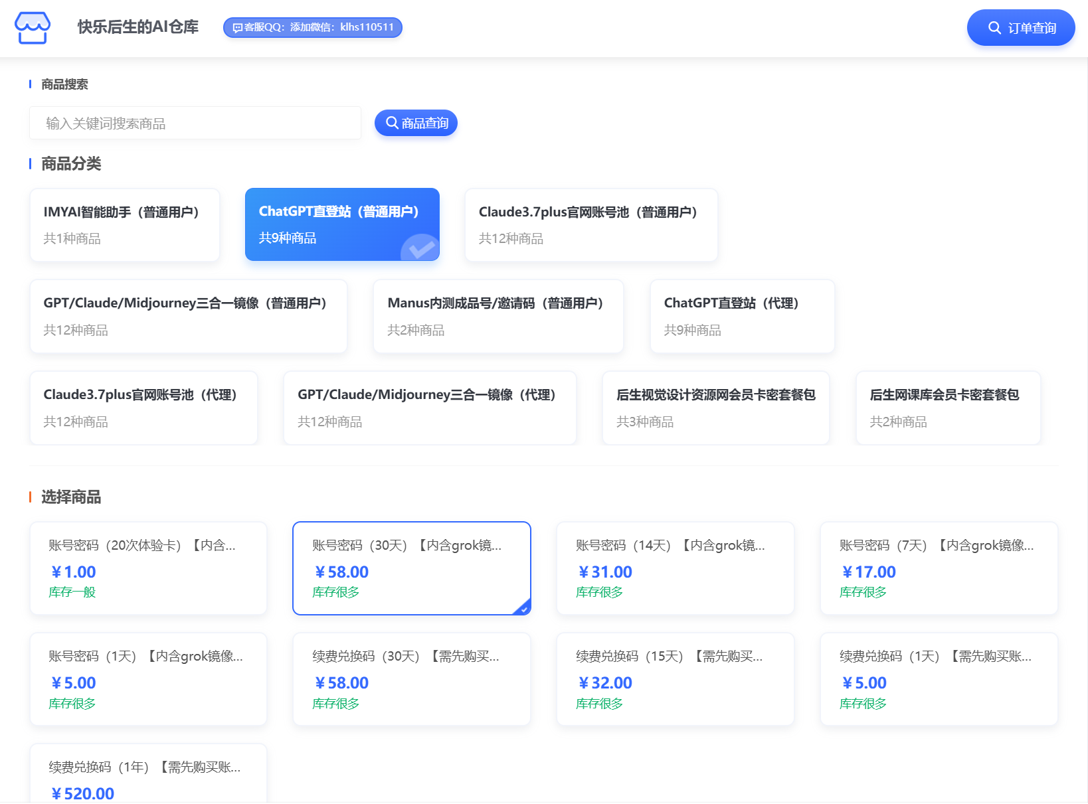Select category 后生视觉设计资源网会员卡密套餐包
The width and height of the screenshot is (1088, 804).
point(716,408)
